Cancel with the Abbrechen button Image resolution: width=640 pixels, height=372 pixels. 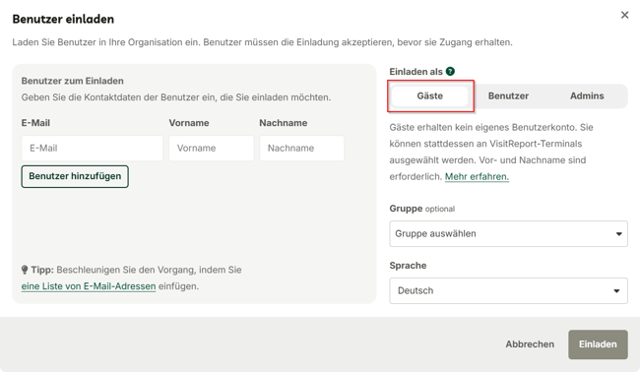530,344
